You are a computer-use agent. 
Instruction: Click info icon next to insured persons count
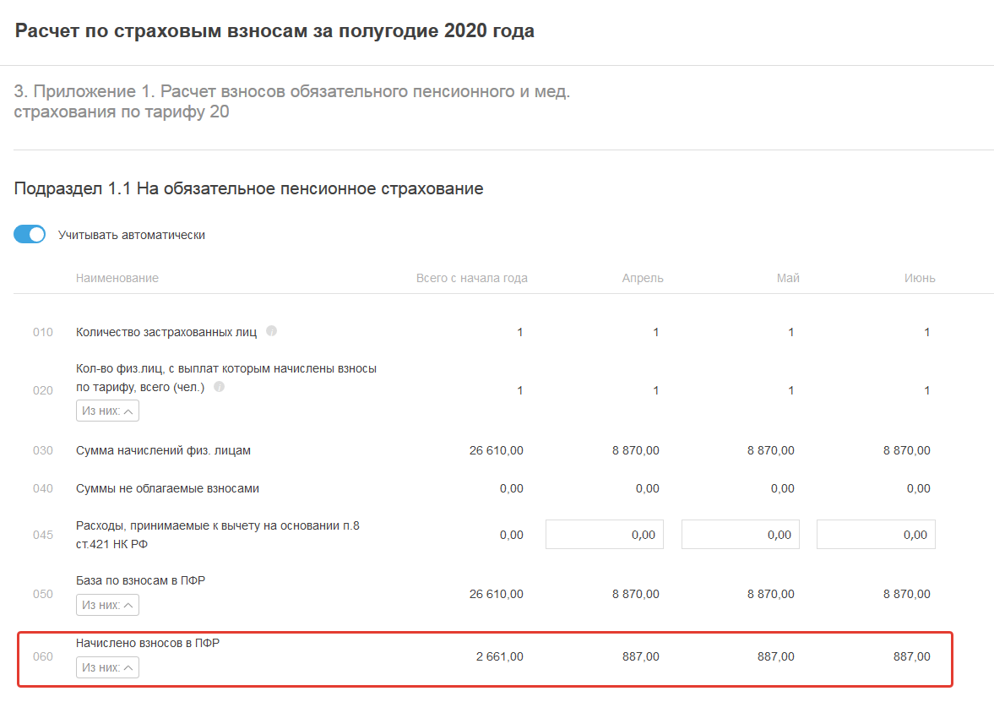tap(271, 331)
